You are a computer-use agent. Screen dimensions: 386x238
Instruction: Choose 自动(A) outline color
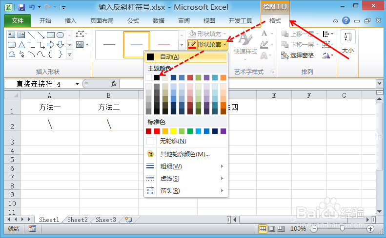185,57
